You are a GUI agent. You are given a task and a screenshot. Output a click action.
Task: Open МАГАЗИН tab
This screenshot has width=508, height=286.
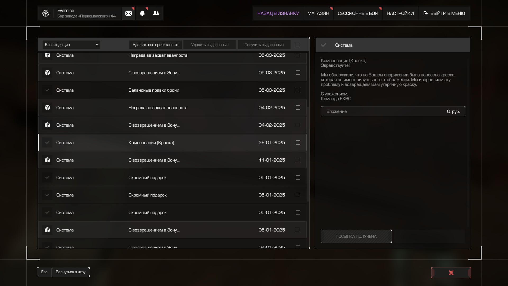point(318,13)
